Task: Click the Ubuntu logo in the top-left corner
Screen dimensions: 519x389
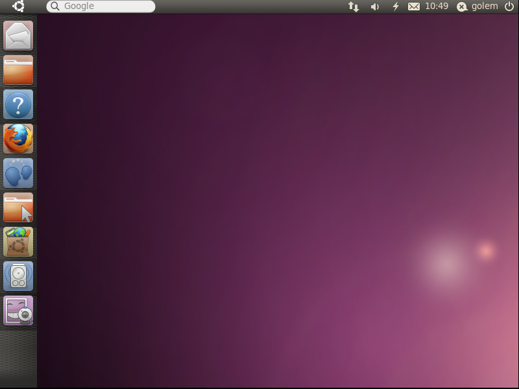Action: 18,6
